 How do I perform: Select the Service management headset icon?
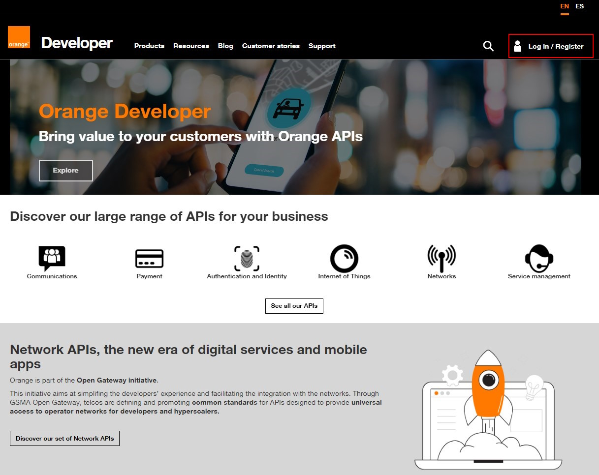[539, 258]
